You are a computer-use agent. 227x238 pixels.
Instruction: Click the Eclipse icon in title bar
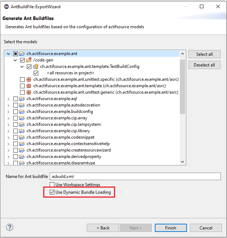pos(6,6)
